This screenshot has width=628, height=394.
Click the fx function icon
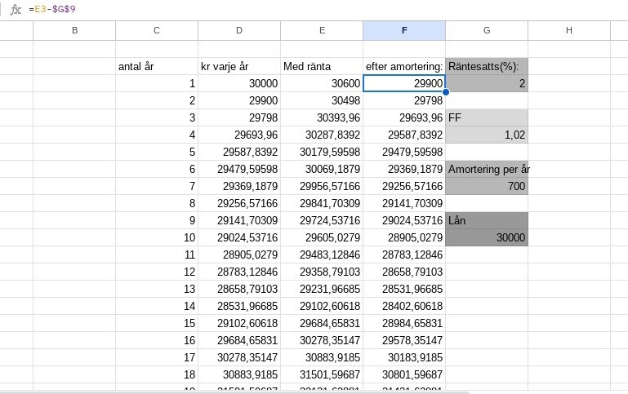pyautogui.click(x=16, y=9)
